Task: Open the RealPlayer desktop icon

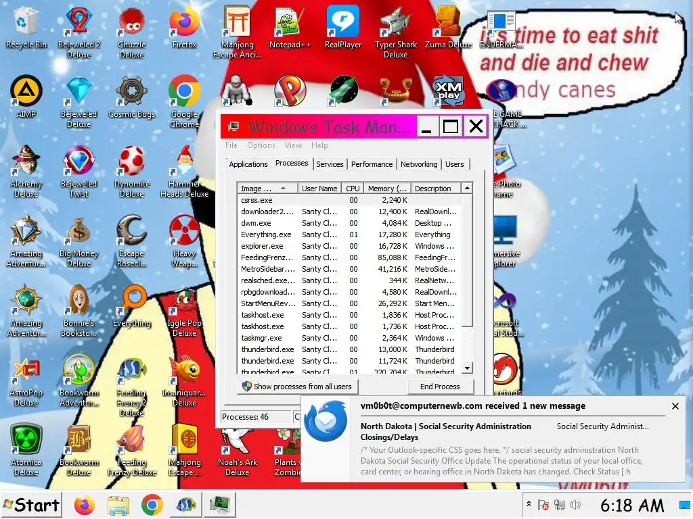Action: [x=343, y=26]
